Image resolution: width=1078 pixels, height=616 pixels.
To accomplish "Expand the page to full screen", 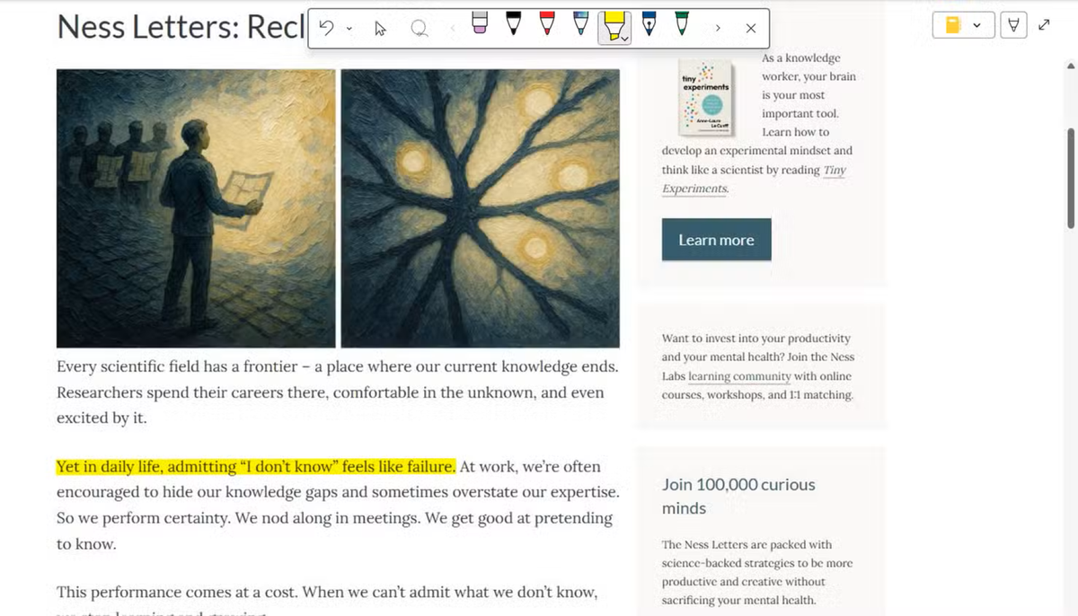I will tap(1044, 25).
